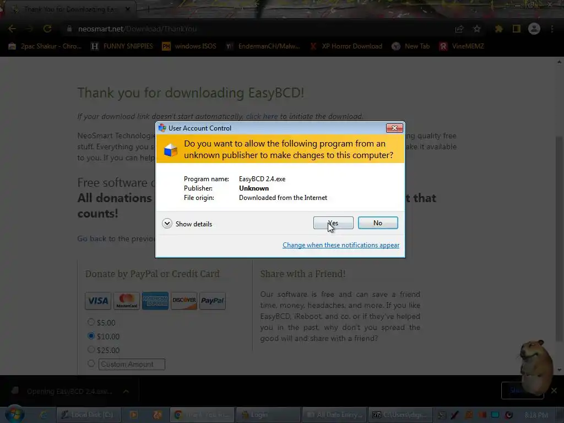564x423 pixels.
Task: Open 'Change when these notifications appear' link
Action: click(340, 245)
